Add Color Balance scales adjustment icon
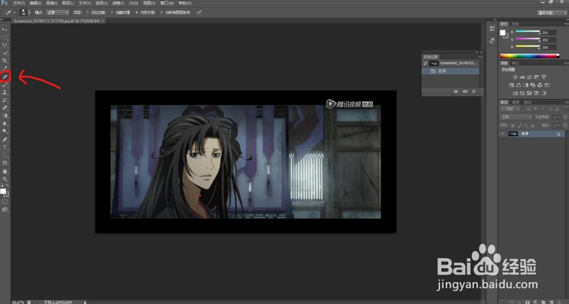This screenshot has height=304, width=569. [518, 85]
